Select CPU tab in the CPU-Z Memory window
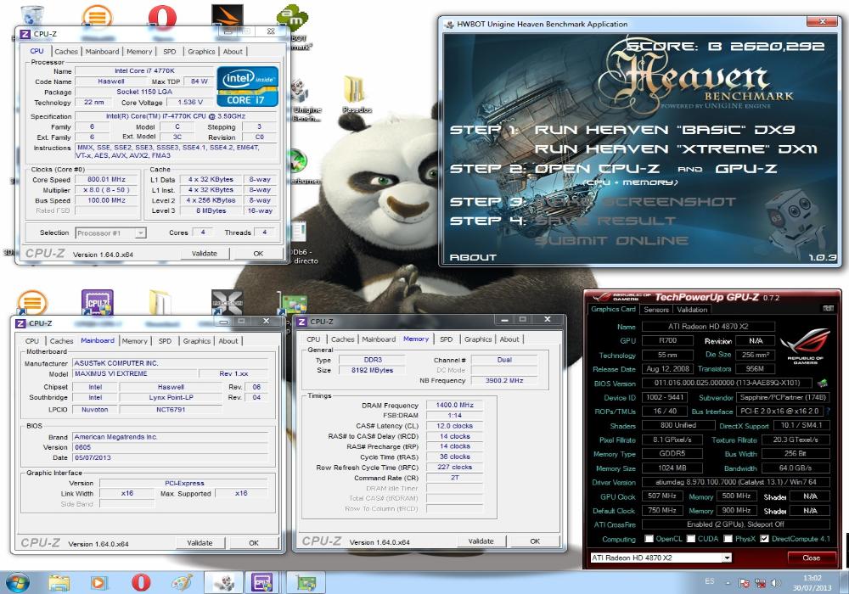The image size is (849, 594). coord(313,339)
